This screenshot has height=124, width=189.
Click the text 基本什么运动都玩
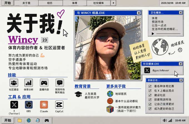[126, 101]
